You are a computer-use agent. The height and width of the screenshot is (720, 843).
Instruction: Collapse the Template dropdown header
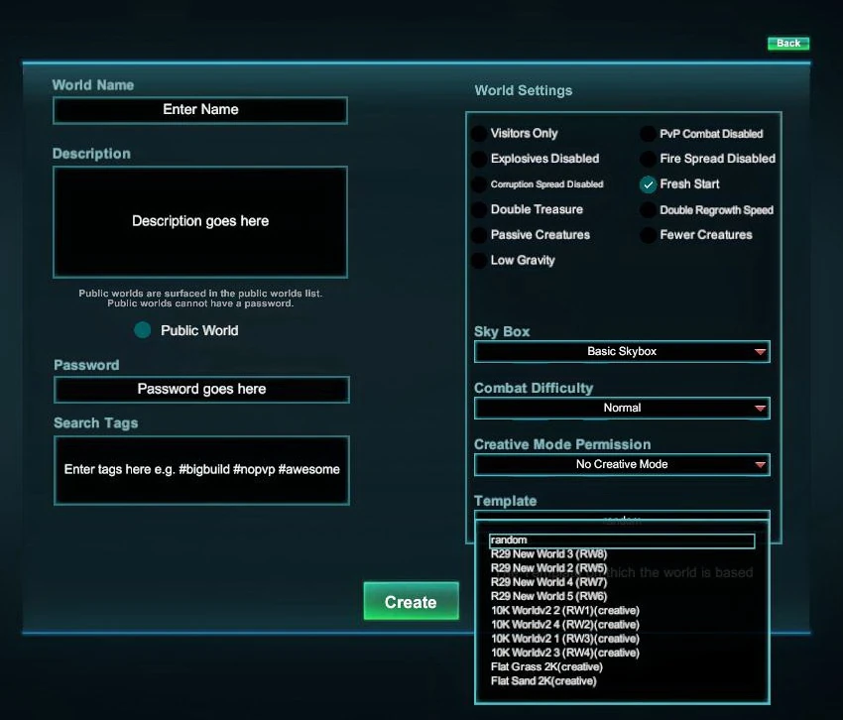[622, 517]
